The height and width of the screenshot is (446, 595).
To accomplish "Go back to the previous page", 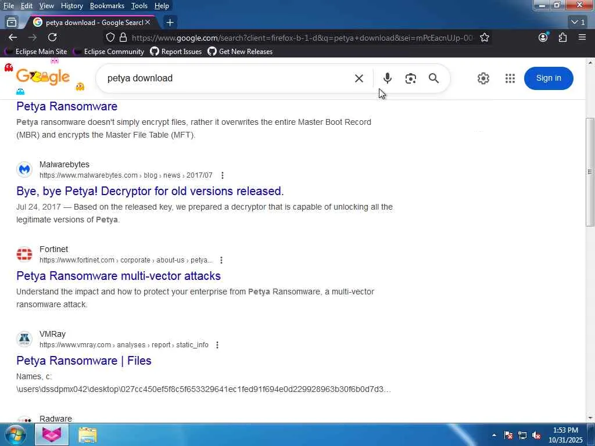I will (13, 37).
